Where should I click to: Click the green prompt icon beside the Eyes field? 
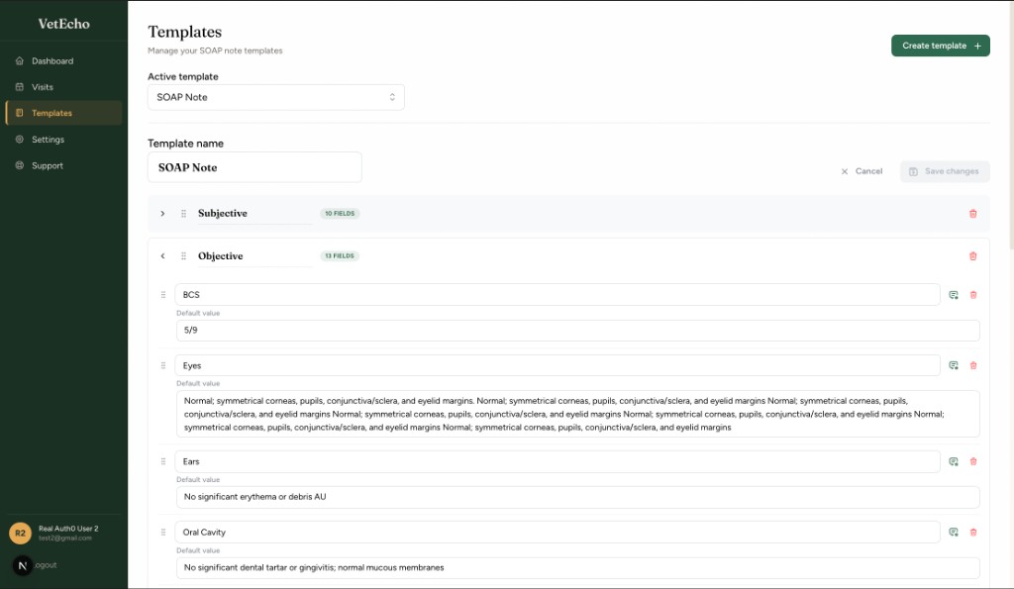[953, 364]
